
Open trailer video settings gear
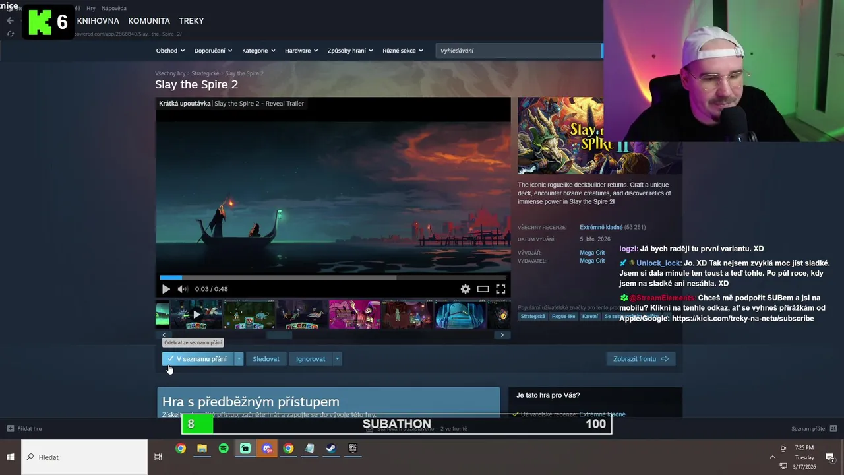[x=466, y=289]
